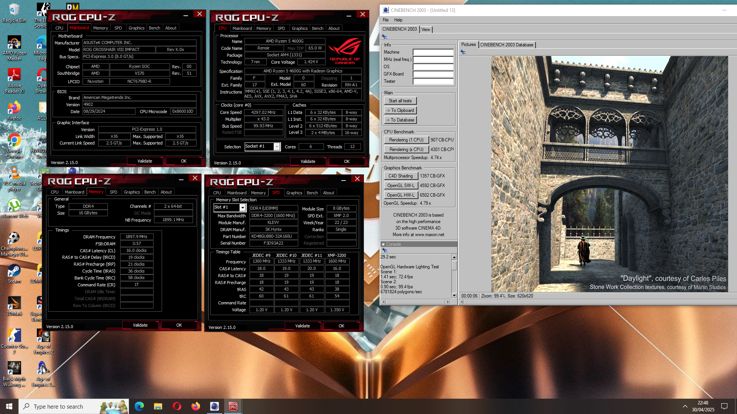Open the notification center icon
This screenshot has width=737, height=414.
click(724, 406)
